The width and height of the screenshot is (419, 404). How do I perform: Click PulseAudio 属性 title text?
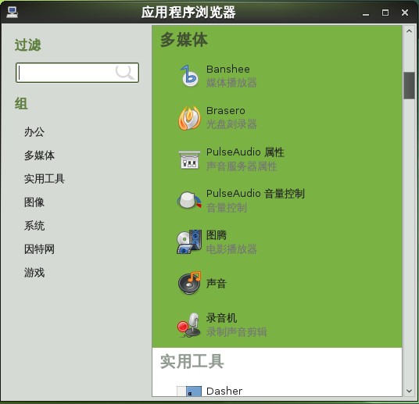coord(245,152)
